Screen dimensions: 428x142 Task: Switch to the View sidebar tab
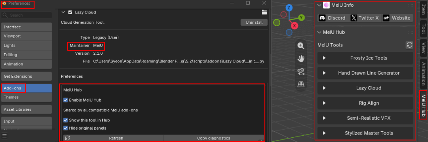pyautogui.click(x=423, y=48)
